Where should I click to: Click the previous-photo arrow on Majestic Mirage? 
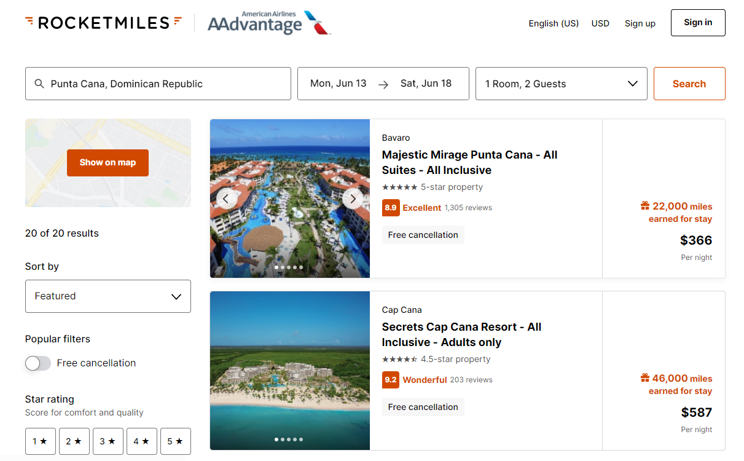point(226,199)
